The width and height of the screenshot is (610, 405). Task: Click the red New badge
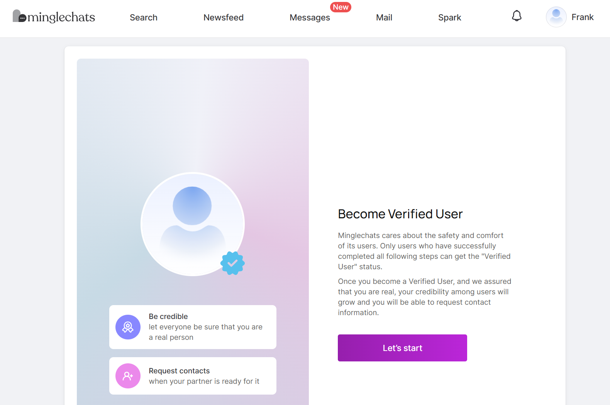coord(341,7)
